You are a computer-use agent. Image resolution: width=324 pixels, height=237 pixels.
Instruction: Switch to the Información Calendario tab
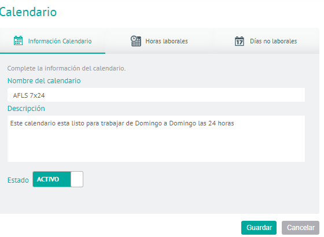coord(53,41)
